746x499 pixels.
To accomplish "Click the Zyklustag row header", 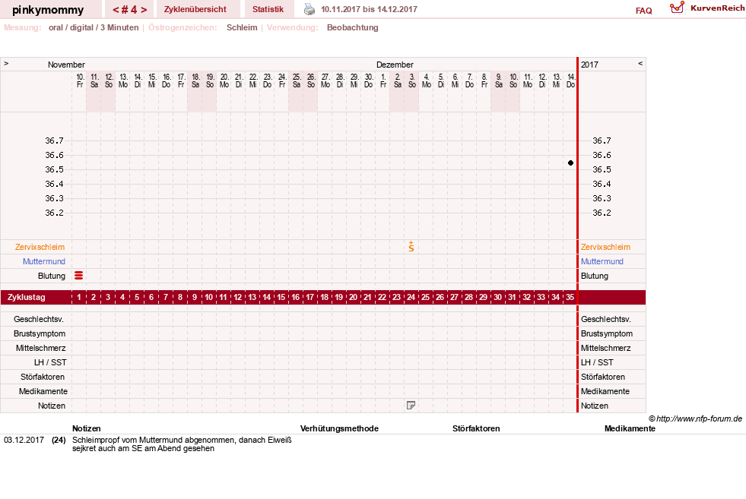I will [27, 298].
